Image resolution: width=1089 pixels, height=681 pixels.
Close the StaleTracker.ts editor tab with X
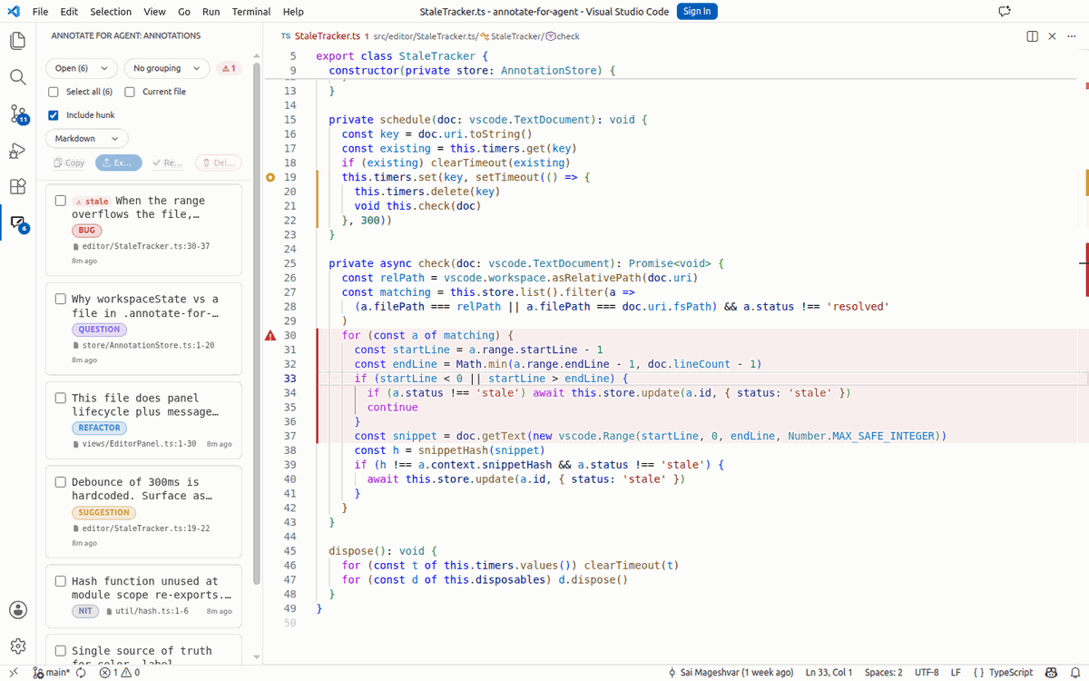[x=1052, y=36]
